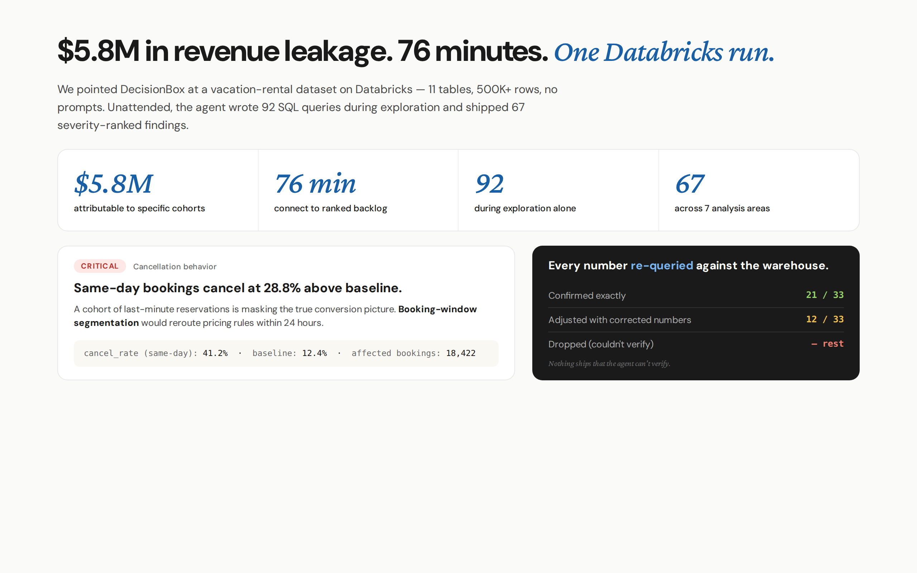This screenshot has height=573, width=917.
Task: Click the 'Confirmed exactly' row label
Action: click(x=587, y=295)
